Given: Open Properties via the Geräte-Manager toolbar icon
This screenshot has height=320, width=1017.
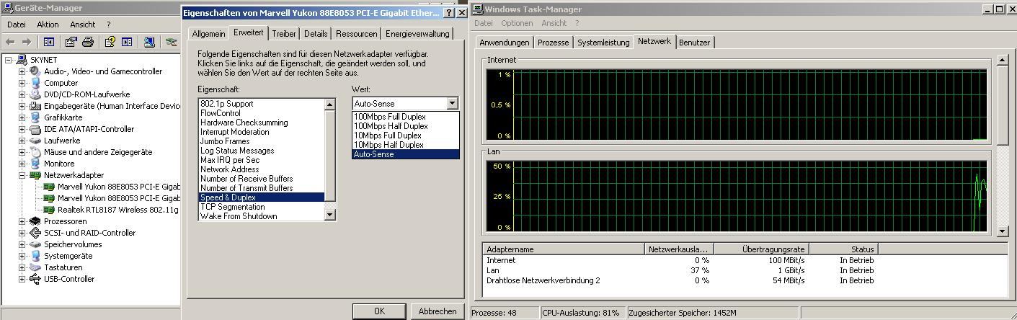Looking at the screenshot, I should [71, 42].
